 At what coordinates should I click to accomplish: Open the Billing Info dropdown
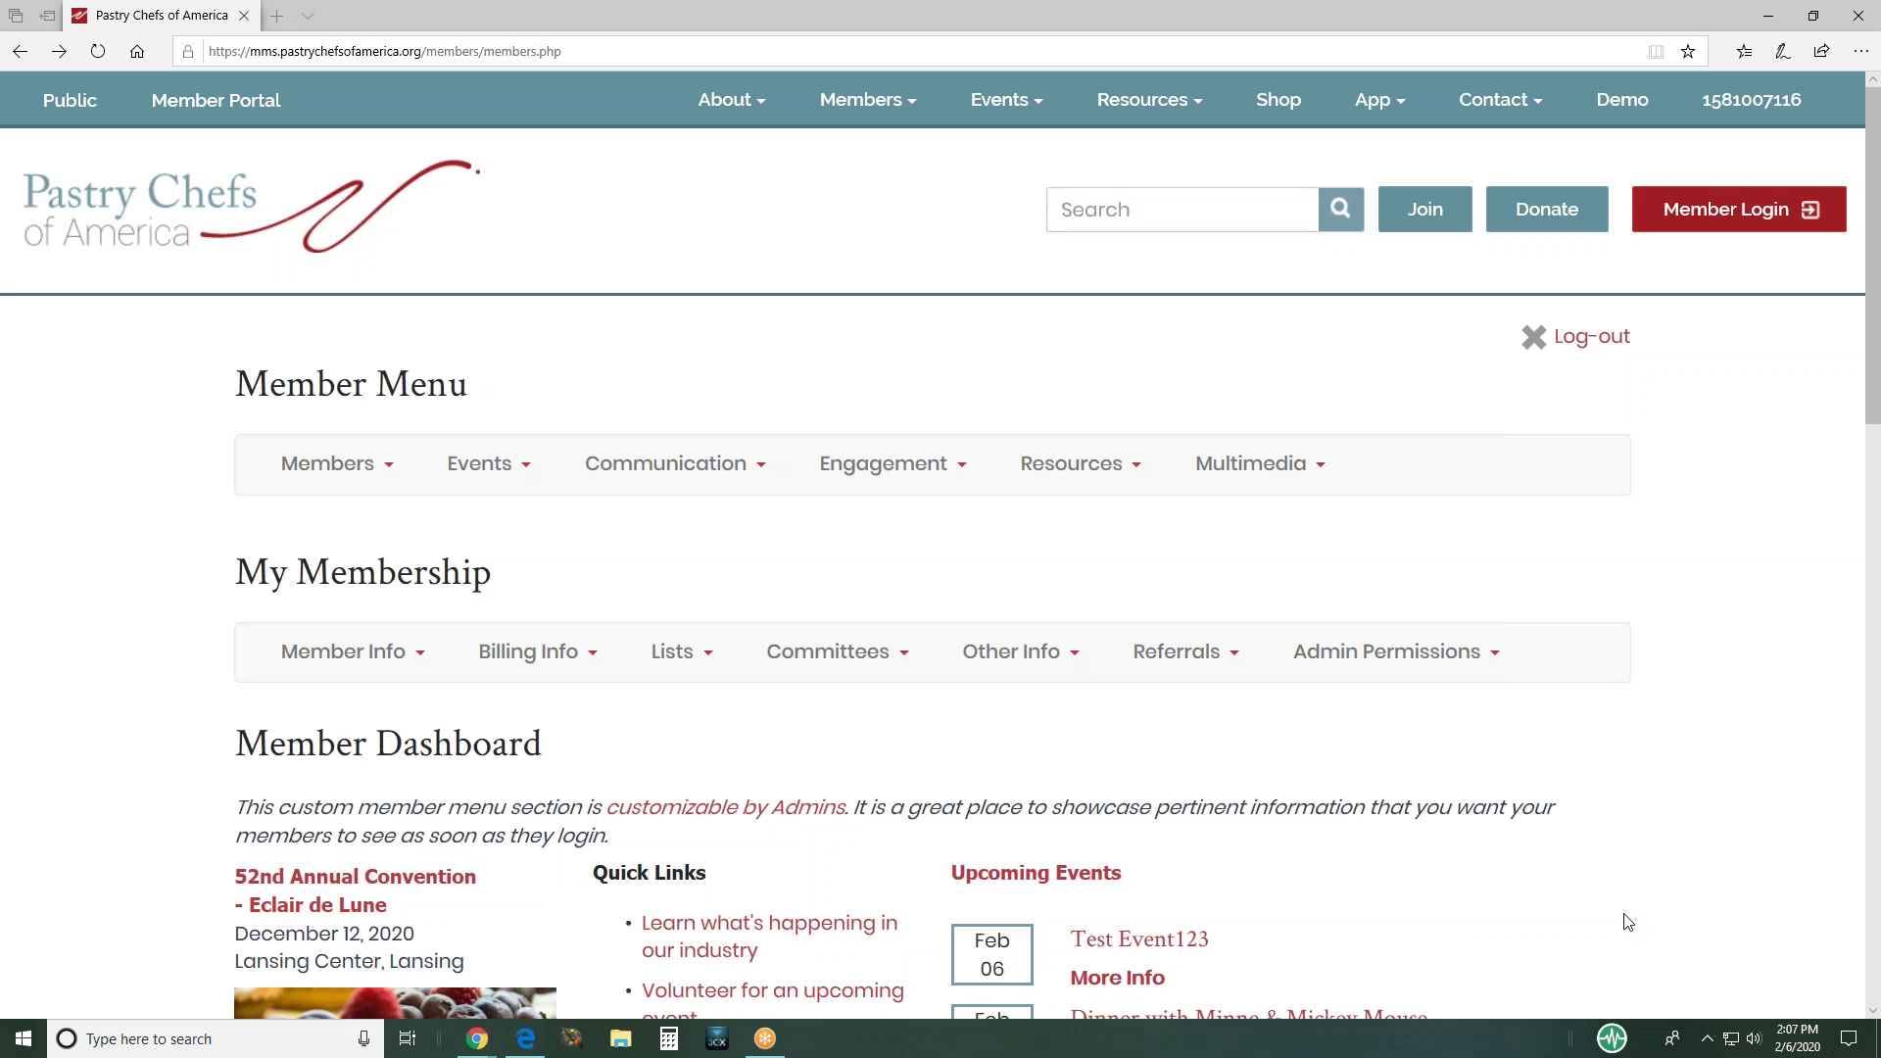(537, 651)
